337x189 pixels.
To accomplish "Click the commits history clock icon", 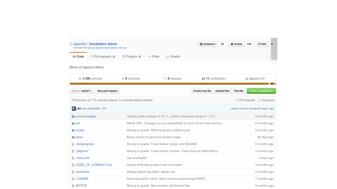I will click(80, 79).
